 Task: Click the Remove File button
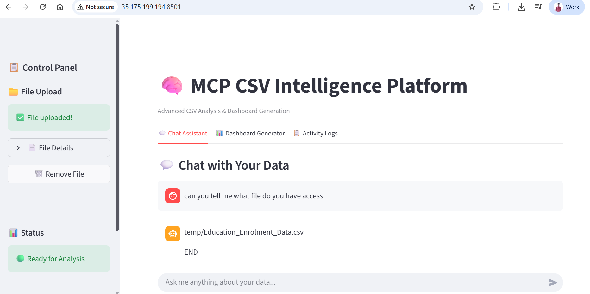pos(59,174)
